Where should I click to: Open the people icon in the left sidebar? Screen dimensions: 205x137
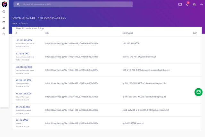4,28
